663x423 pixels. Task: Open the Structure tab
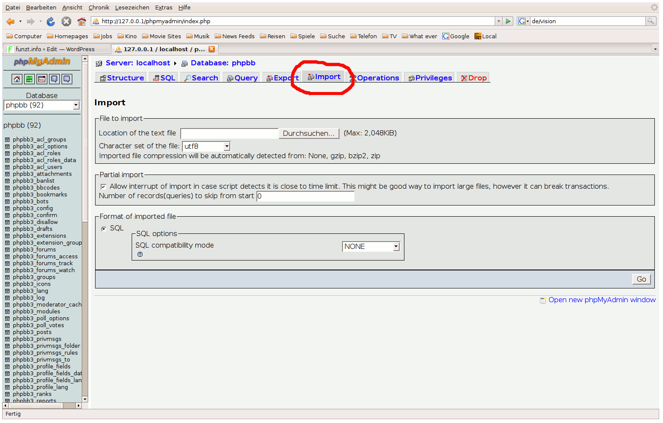pos(122,78)
